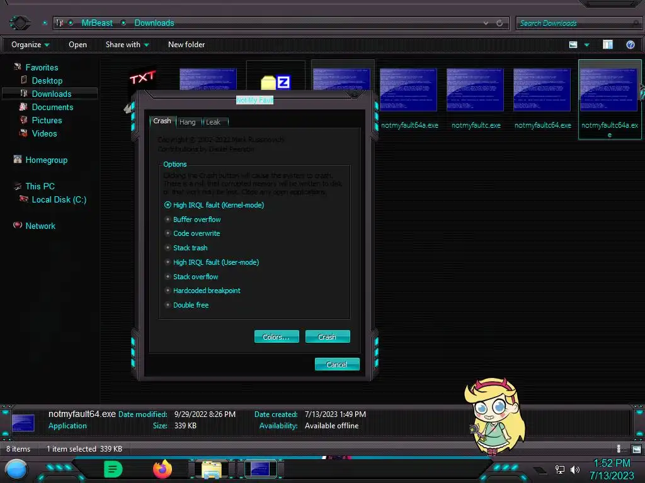Switch to large icons view in status bar

[636, 449]
